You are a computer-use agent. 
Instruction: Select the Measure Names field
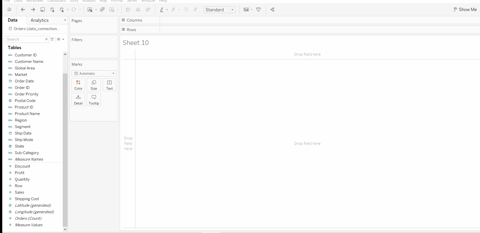29,159
